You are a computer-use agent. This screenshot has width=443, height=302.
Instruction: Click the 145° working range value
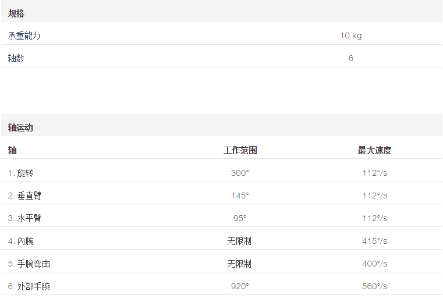tap(240, 196)
